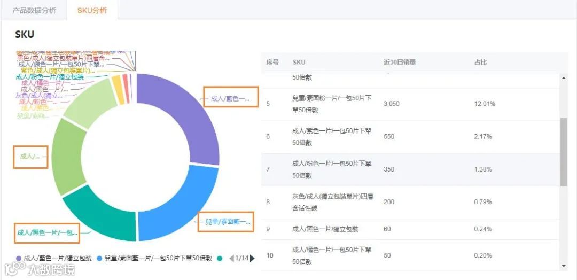Screen dimensions: 577x280
Task: Click the previous legend page arrow
Action: 231,259
